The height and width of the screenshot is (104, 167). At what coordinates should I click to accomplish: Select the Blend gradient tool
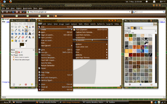point(13,37)
